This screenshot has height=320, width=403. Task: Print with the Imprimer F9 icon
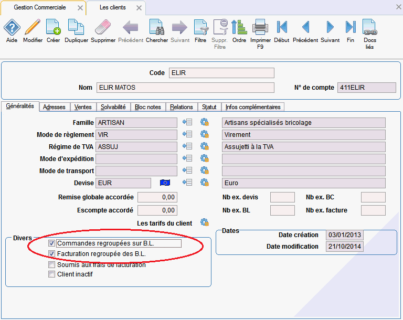(260, 27)
